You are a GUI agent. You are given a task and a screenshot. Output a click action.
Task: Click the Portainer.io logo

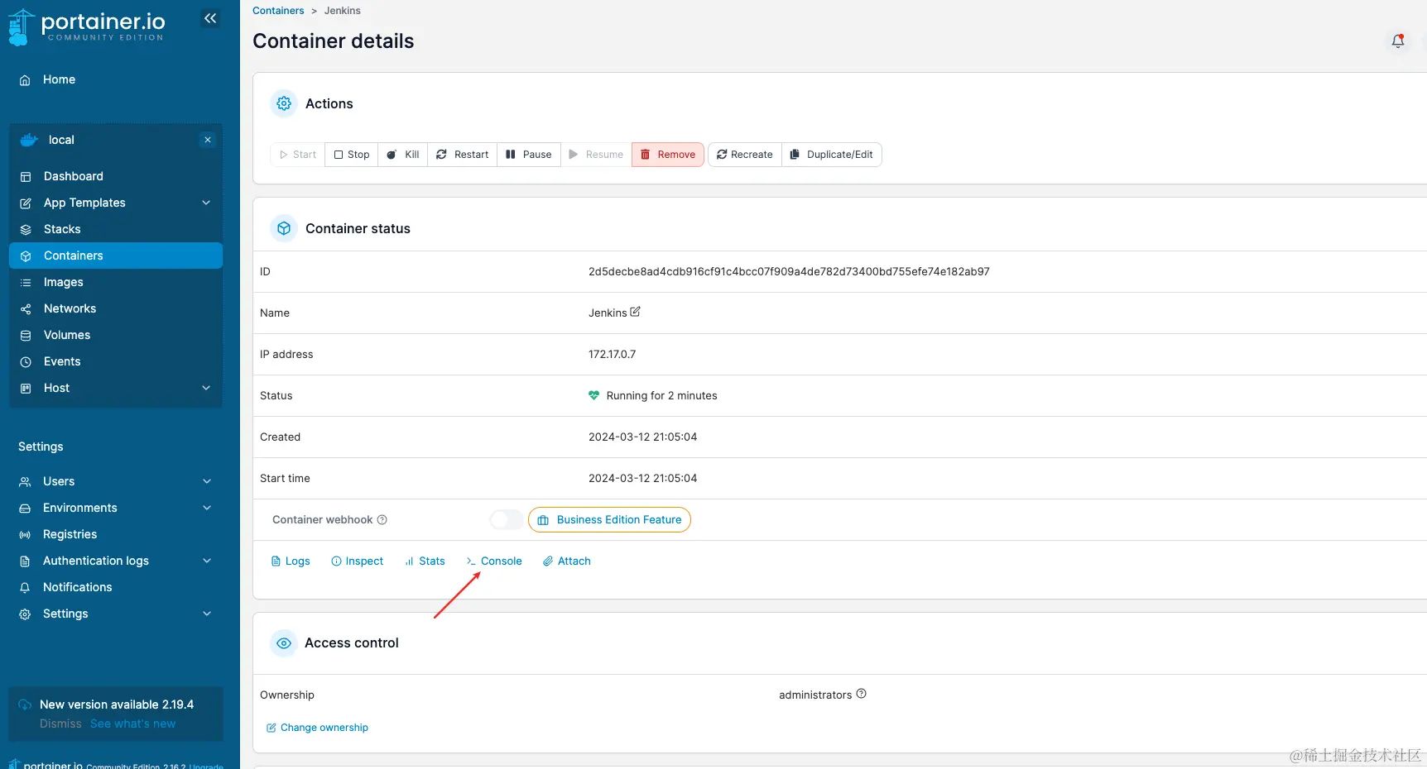coord(86,26)
